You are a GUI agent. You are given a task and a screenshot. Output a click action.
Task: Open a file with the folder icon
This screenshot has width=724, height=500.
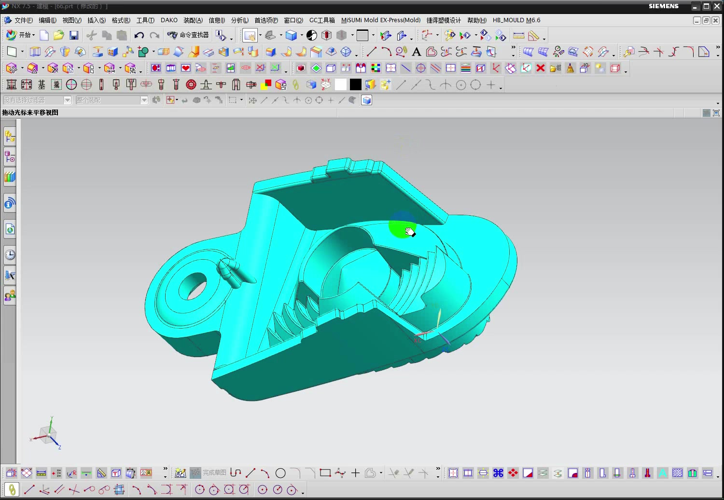59,35
